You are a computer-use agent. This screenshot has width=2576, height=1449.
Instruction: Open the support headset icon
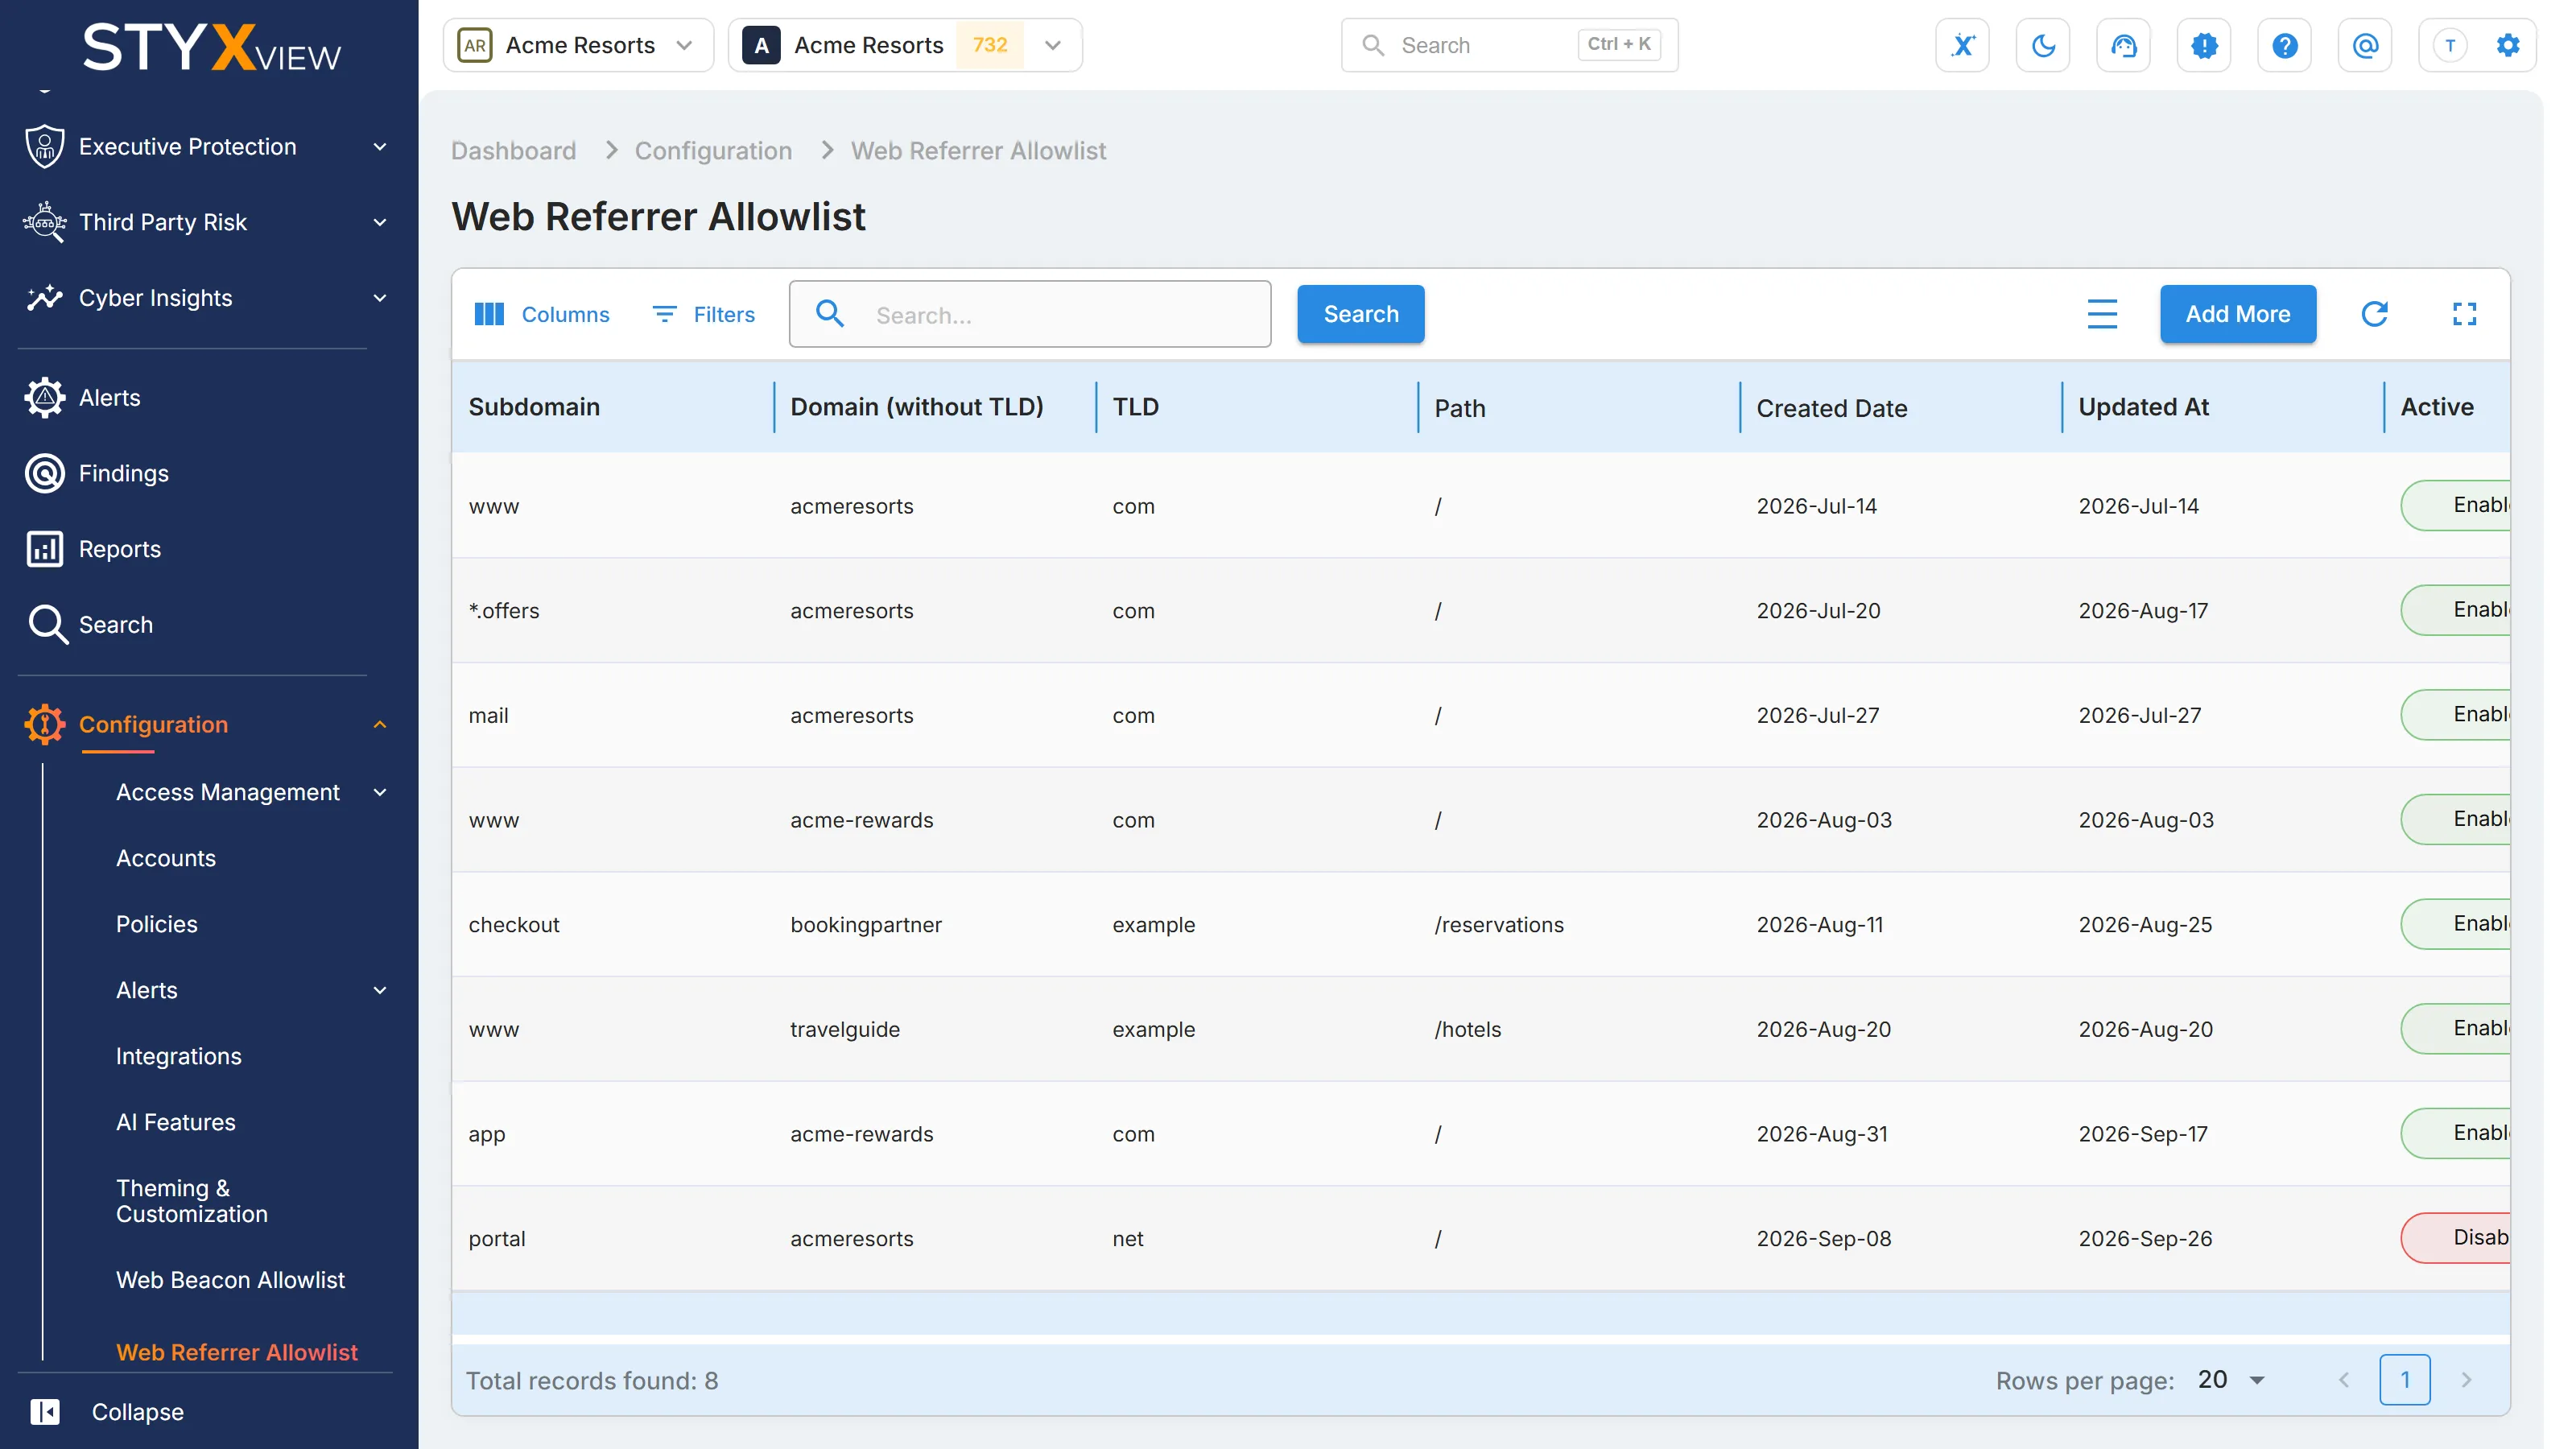[x=2123, y=45]
